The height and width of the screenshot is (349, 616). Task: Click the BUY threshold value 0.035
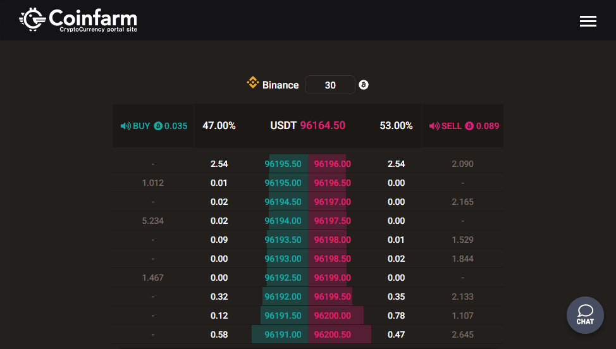coord(176,126)
